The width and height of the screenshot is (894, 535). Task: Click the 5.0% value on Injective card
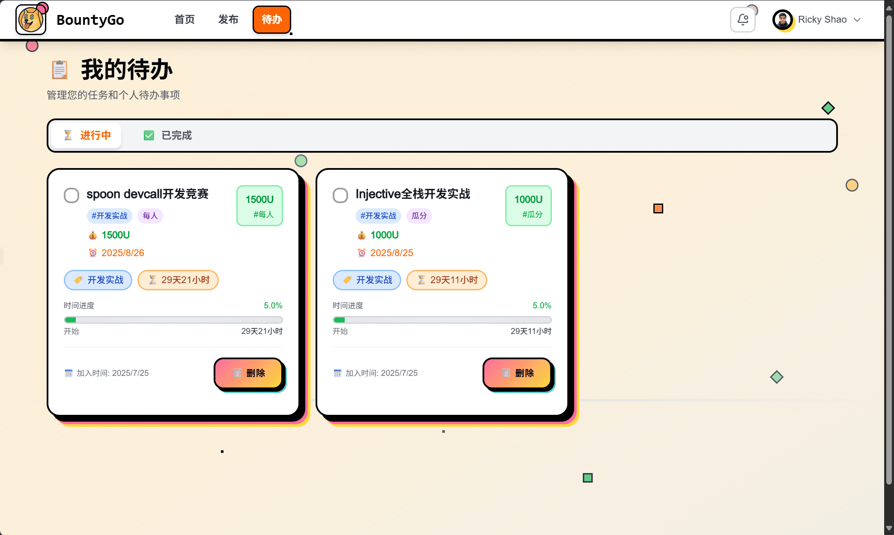point(542,306)
